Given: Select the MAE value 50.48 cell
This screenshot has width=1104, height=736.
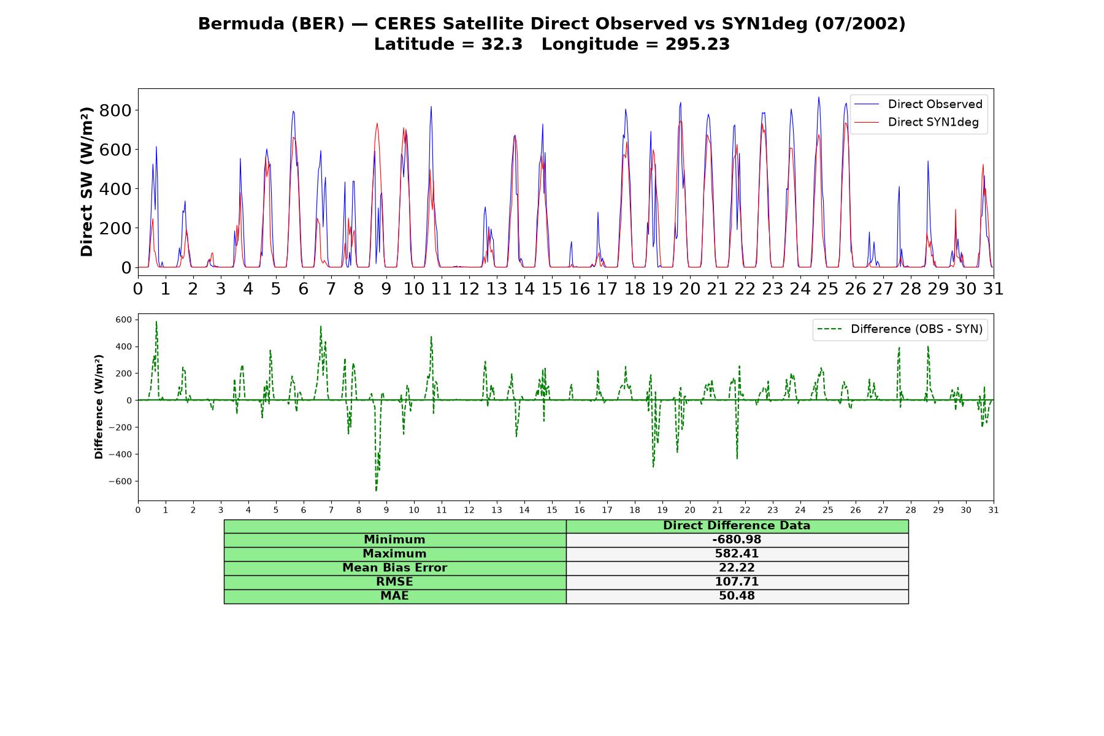Looking at the screenshot, I should coord(737,596).
